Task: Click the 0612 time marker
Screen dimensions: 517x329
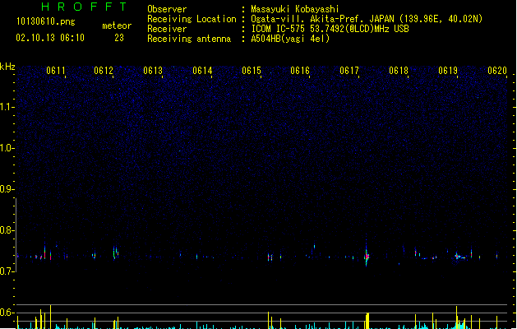Action: [104, 71]
